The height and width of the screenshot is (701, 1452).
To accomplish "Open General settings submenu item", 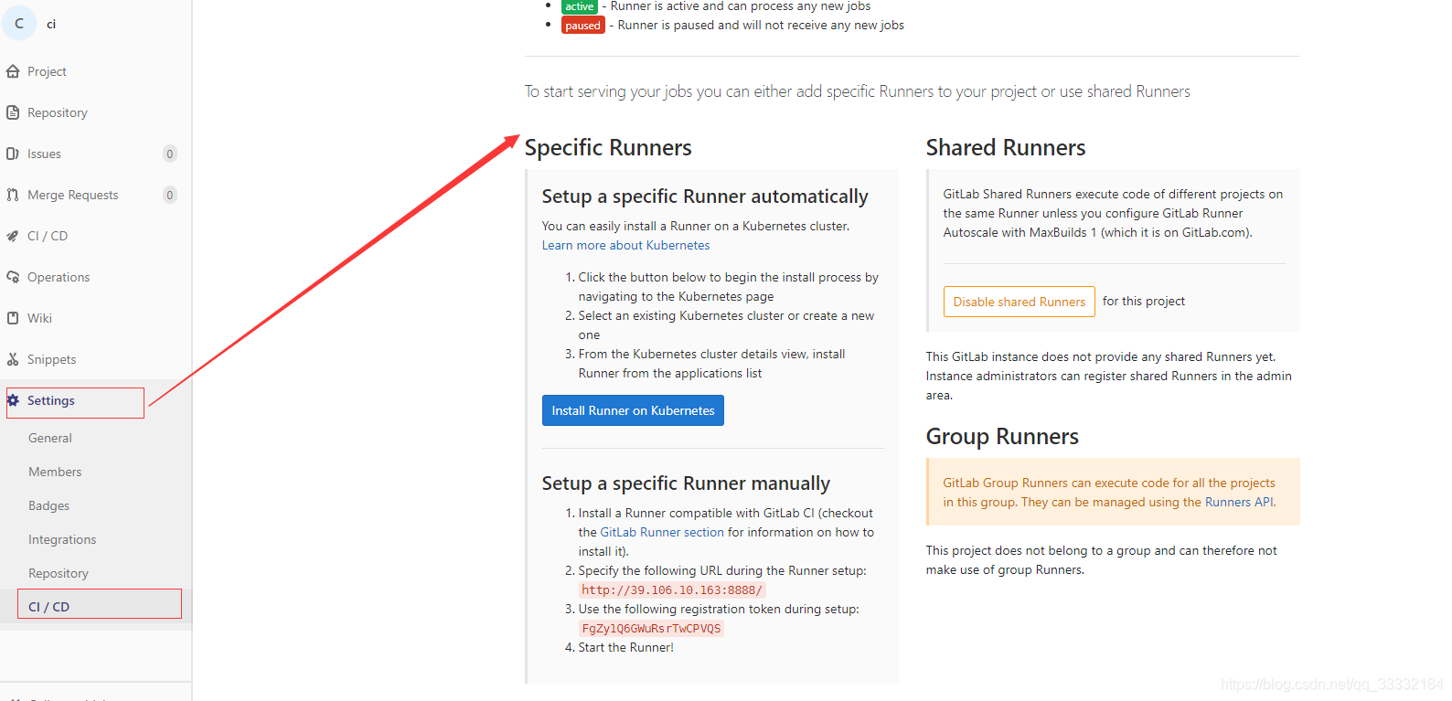I will pyautogui.click(x=50, y=438).
